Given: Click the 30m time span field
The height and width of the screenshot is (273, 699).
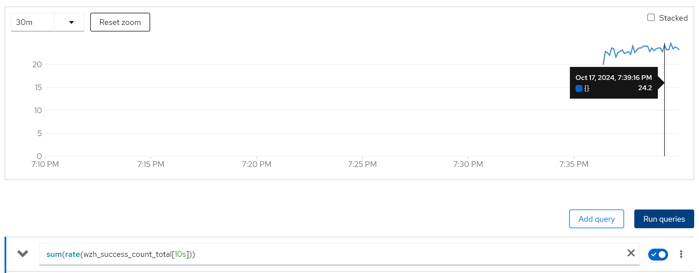Looking at the screenshot, I should (x=32, y=22).
